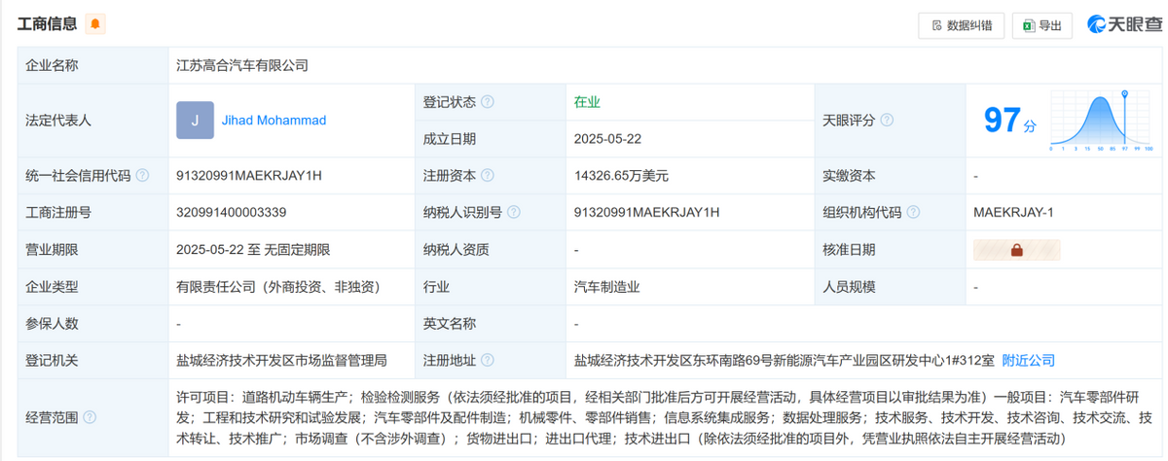Select the company name 江苏高合汽车有限公司

(x=242, y=66)
